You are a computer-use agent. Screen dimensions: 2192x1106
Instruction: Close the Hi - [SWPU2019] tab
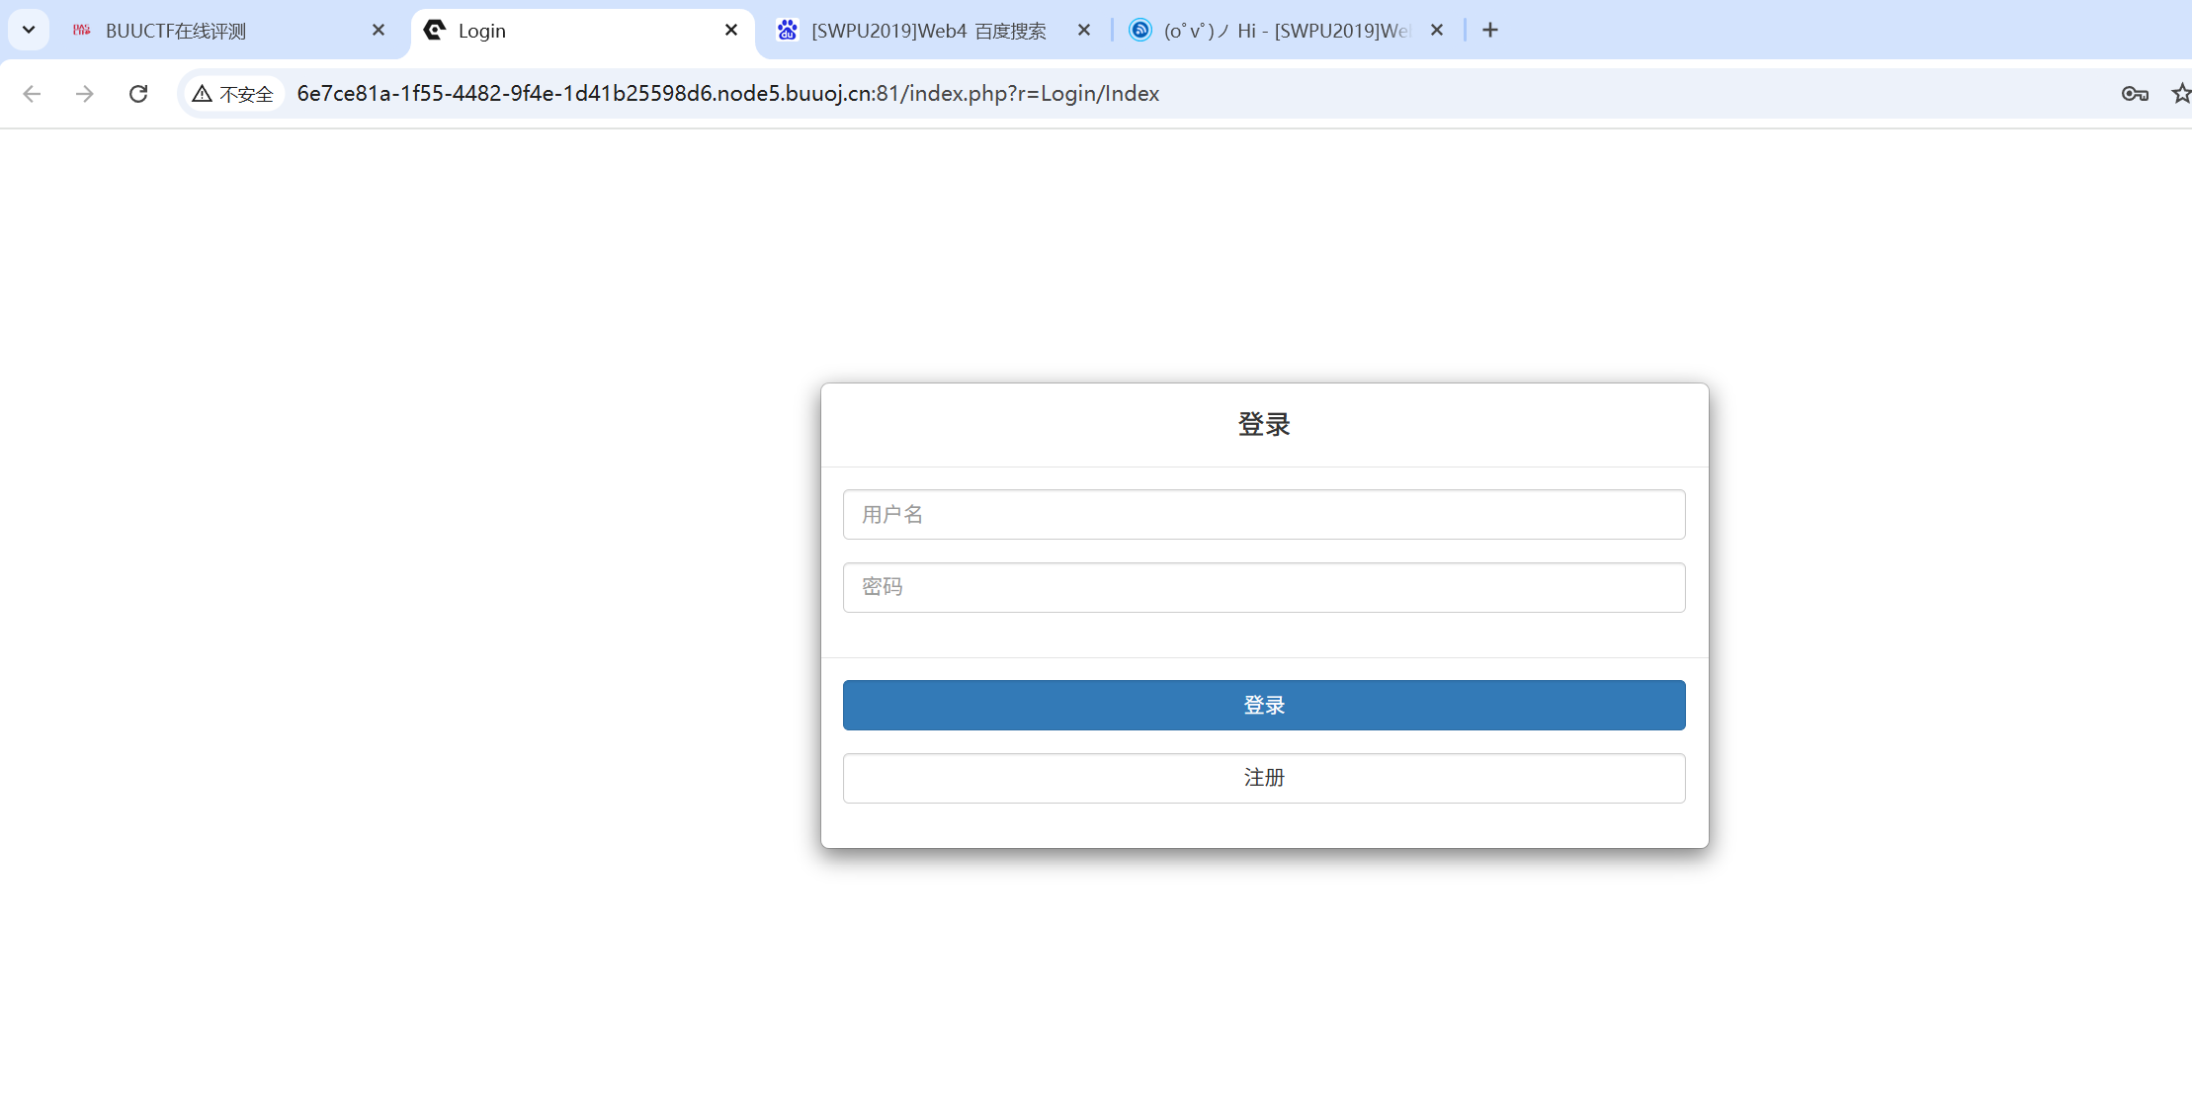point(1437,31)
